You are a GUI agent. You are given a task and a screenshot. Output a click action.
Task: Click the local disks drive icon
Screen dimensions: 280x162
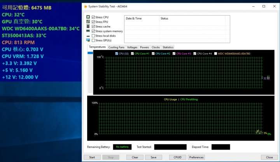click(x=88, y=36)
